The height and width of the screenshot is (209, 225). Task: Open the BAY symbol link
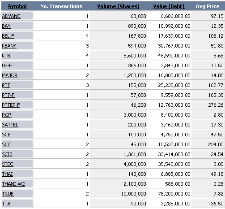pyautogui.click(x=6, y=26)
